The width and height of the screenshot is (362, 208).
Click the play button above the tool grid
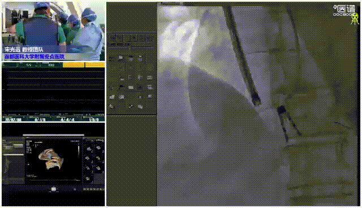click(133, 38)
